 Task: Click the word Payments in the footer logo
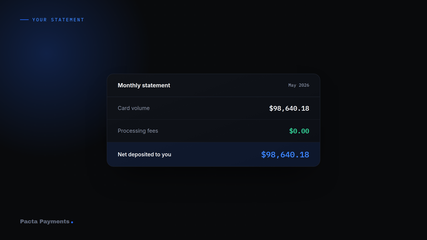(54, 222)
